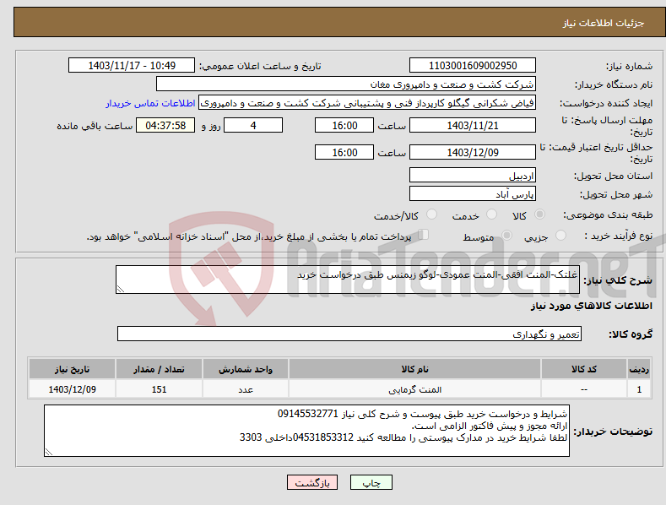This screenshot has height=505, width=666.
Task: Select the خدمت radio button
Action: [x=491, y=214]
